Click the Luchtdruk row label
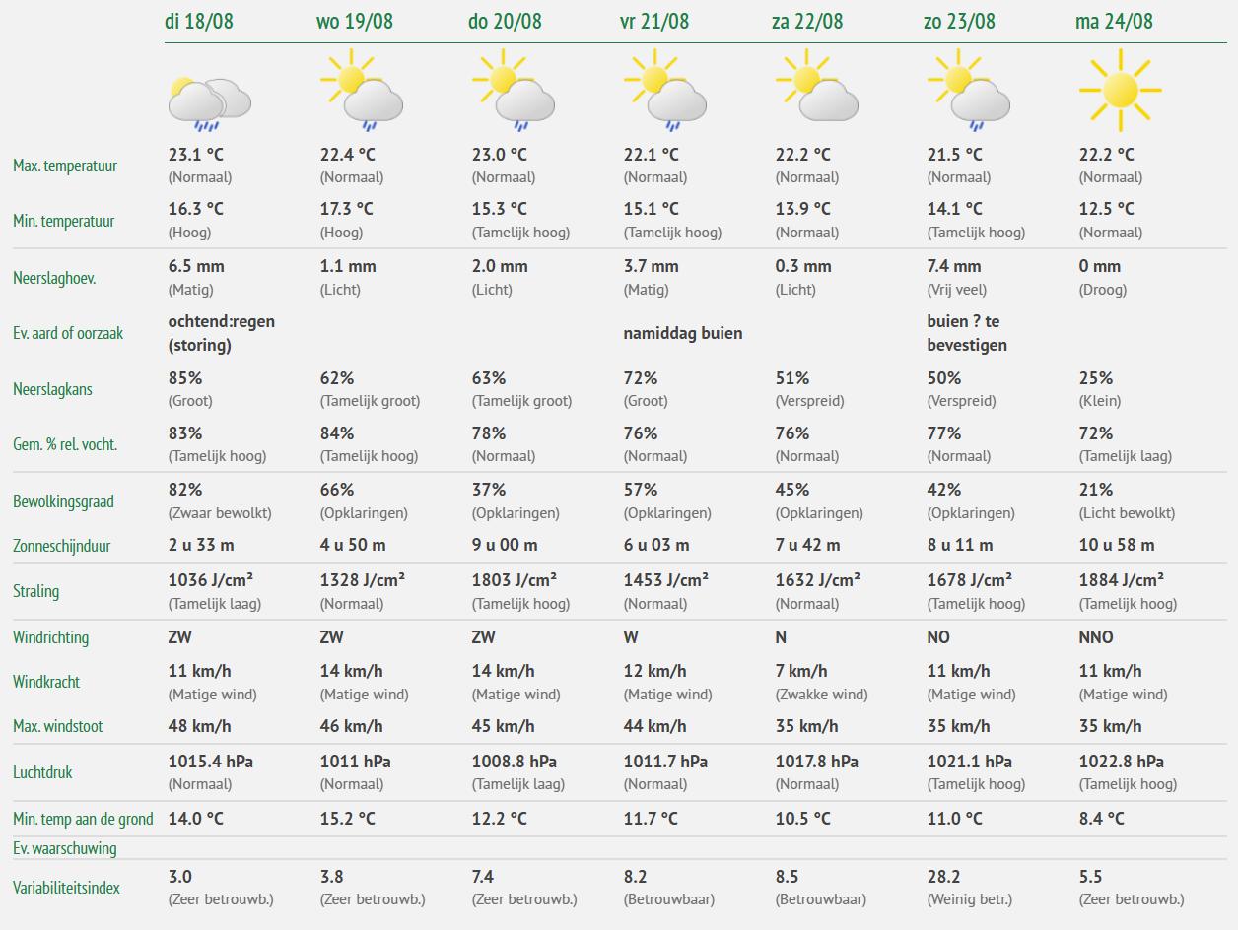Screen dimensions: 1238x930 (42, 772)
